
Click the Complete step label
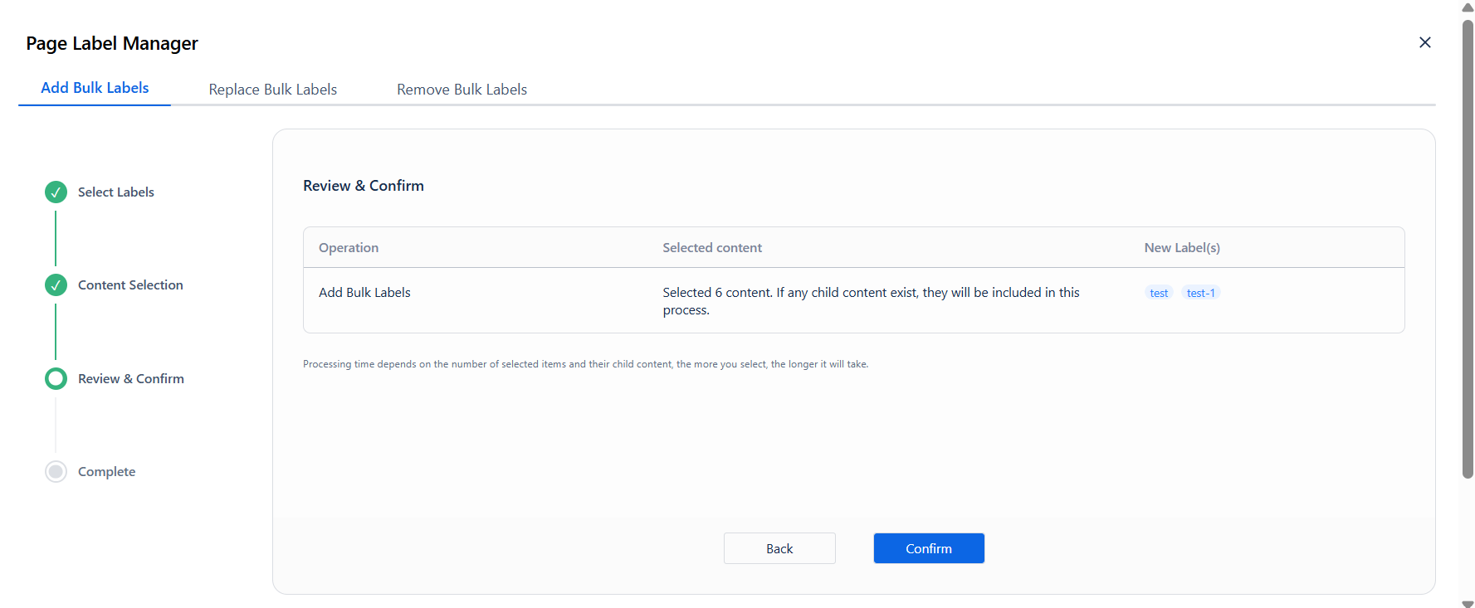(x=106, y=472)
